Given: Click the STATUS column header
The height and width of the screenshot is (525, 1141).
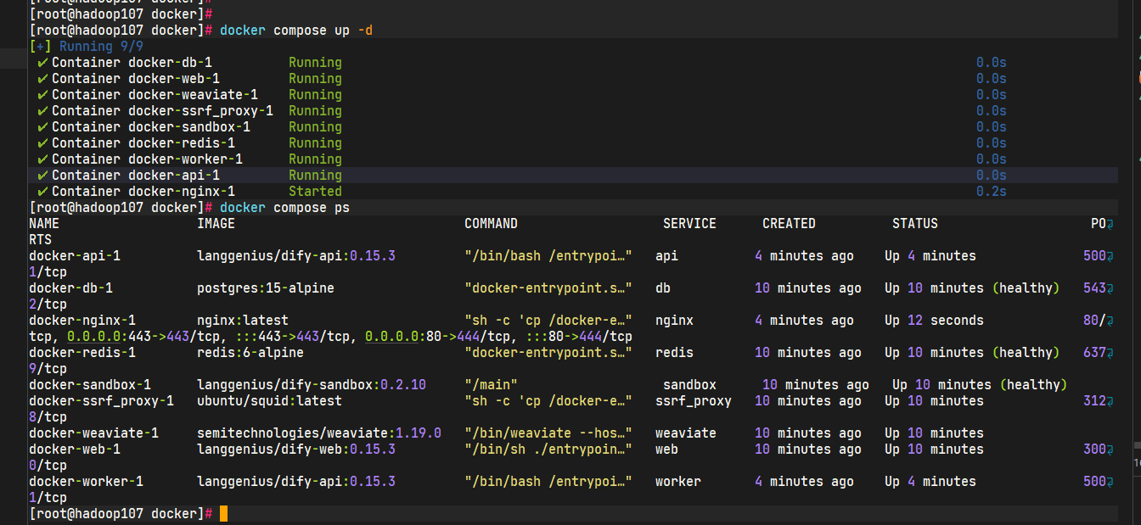Looking at the screenshot, I should (x=915, y=224).
